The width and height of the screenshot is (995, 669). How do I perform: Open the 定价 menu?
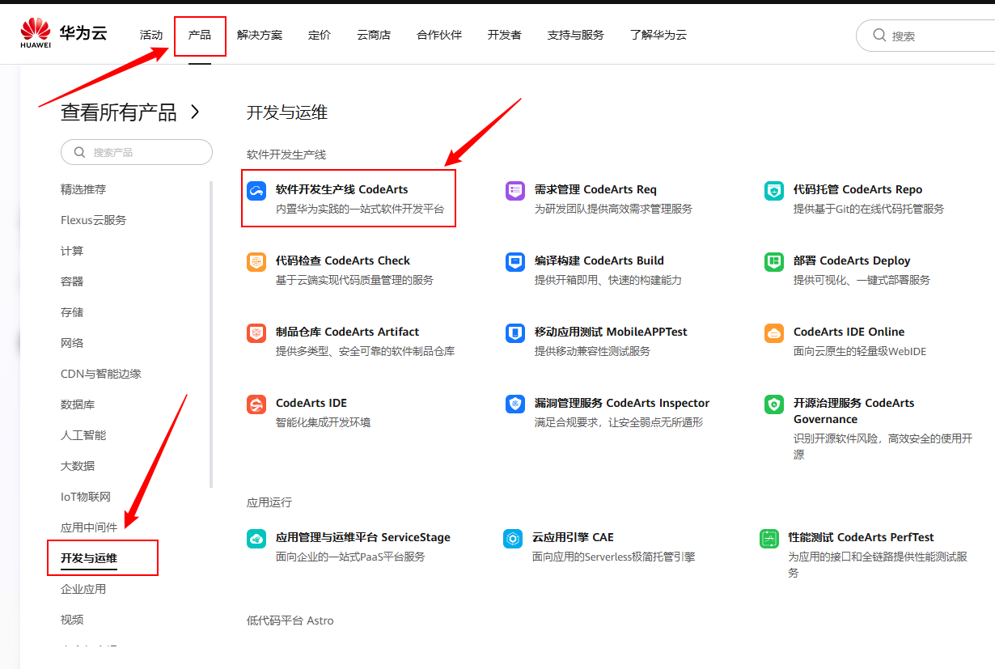pyautogui.click(x=320, y=35)
